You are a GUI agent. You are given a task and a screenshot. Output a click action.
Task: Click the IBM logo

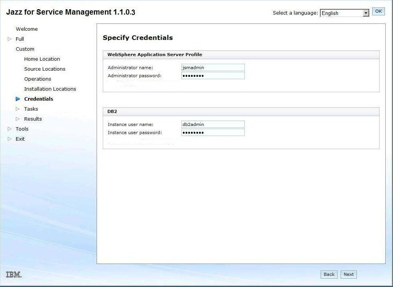click(14, 274)
